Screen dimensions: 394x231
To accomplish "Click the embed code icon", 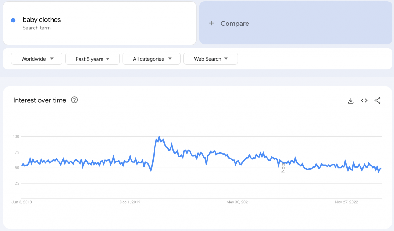I will (364, 100).
